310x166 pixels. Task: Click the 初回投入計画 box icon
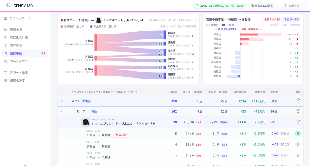point(6,37)
